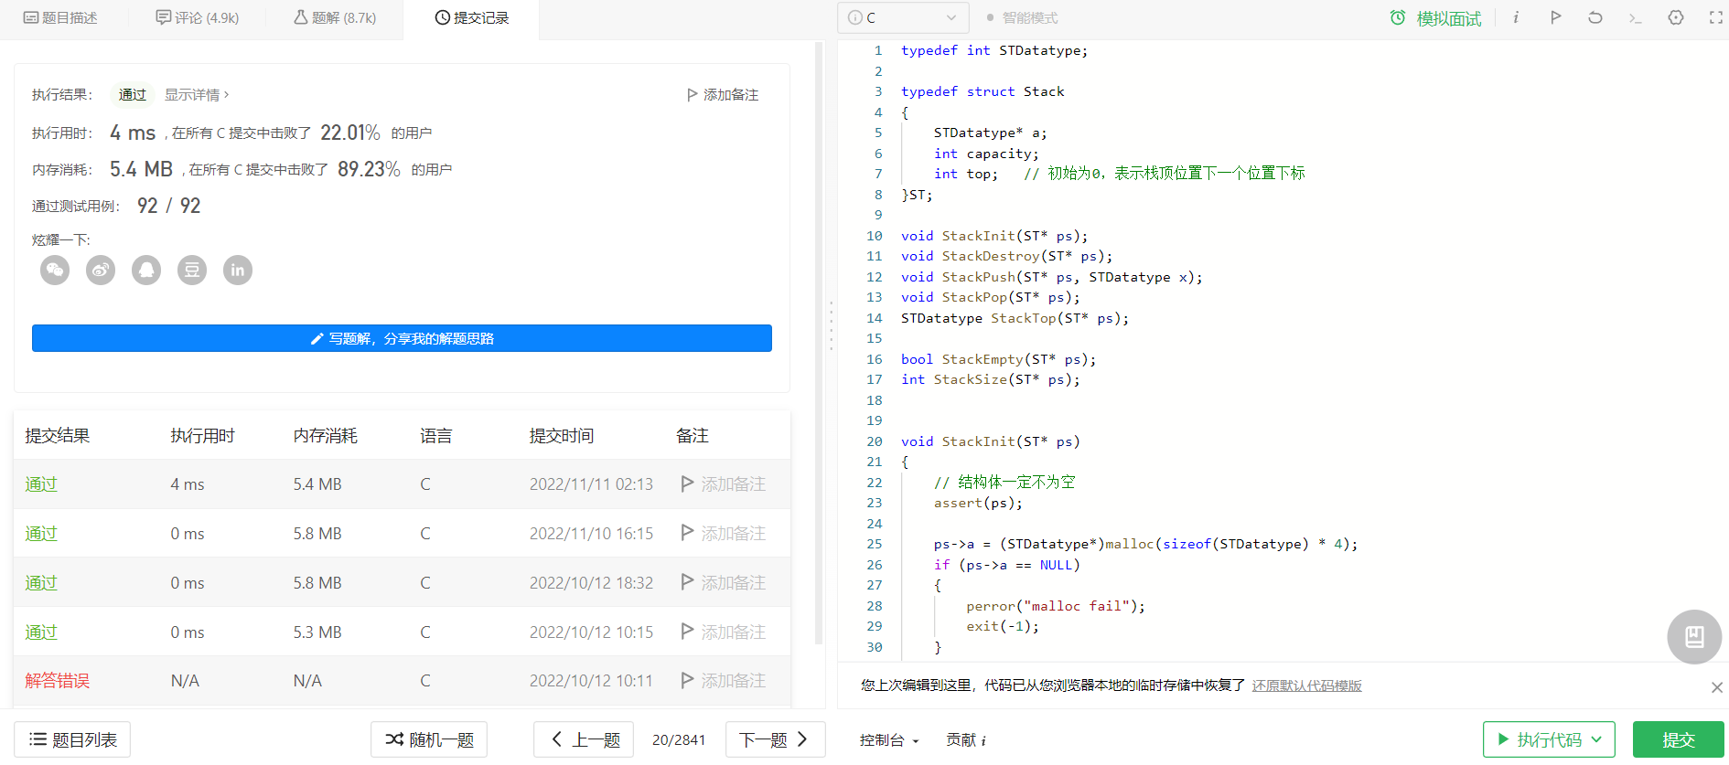Image resolution: width=1729 pixels, height=765 pixels.
Task: Open 通过 submission at 4 ms
Action: 41,484
